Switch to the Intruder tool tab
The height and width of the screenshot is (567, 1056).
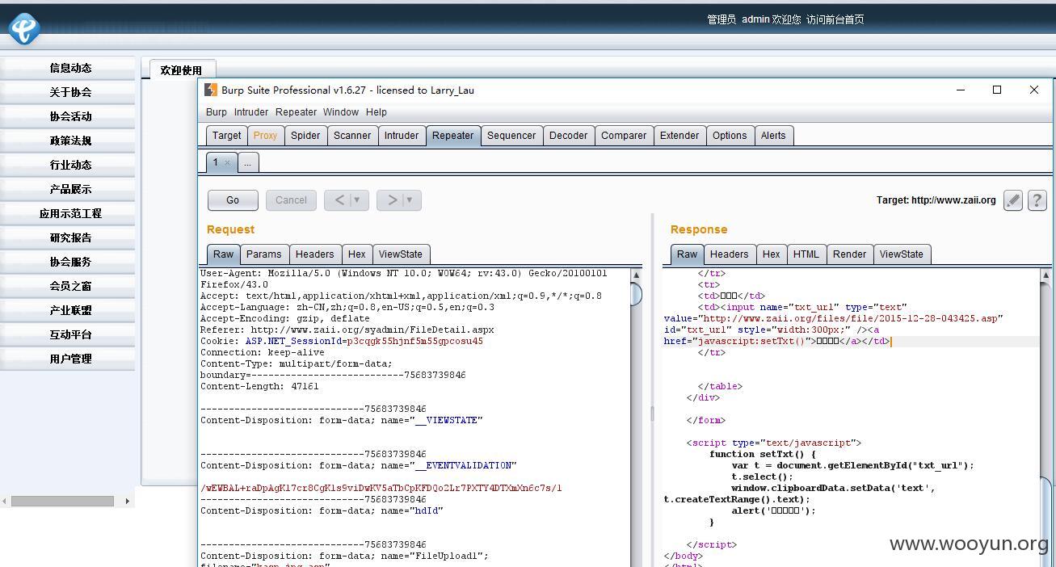coord(402,136)
